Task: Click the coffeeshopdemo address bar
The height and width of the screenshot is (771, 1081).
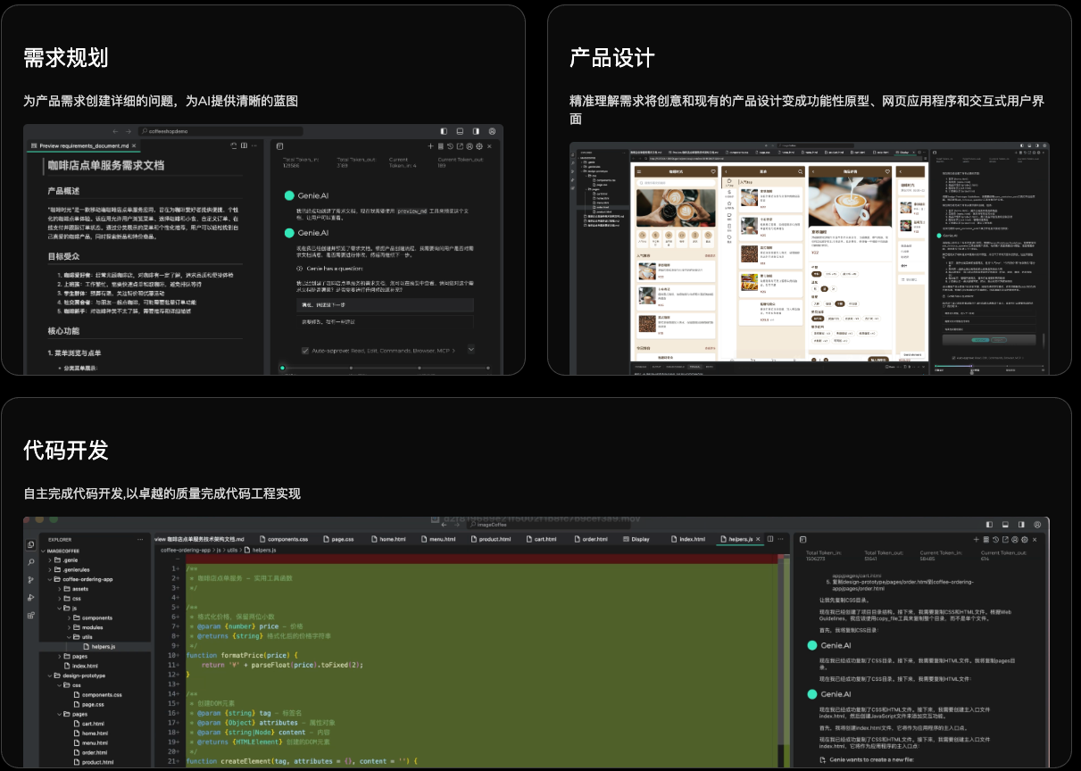Action: [170, 131]
